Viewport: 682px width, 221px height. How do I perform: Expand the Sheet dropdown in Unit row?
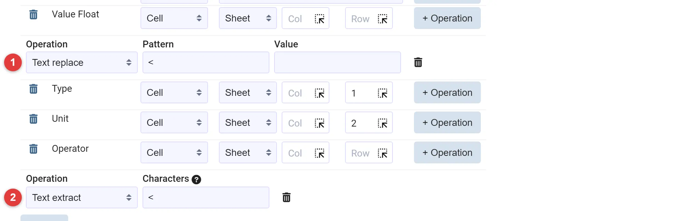click(248, 122)
